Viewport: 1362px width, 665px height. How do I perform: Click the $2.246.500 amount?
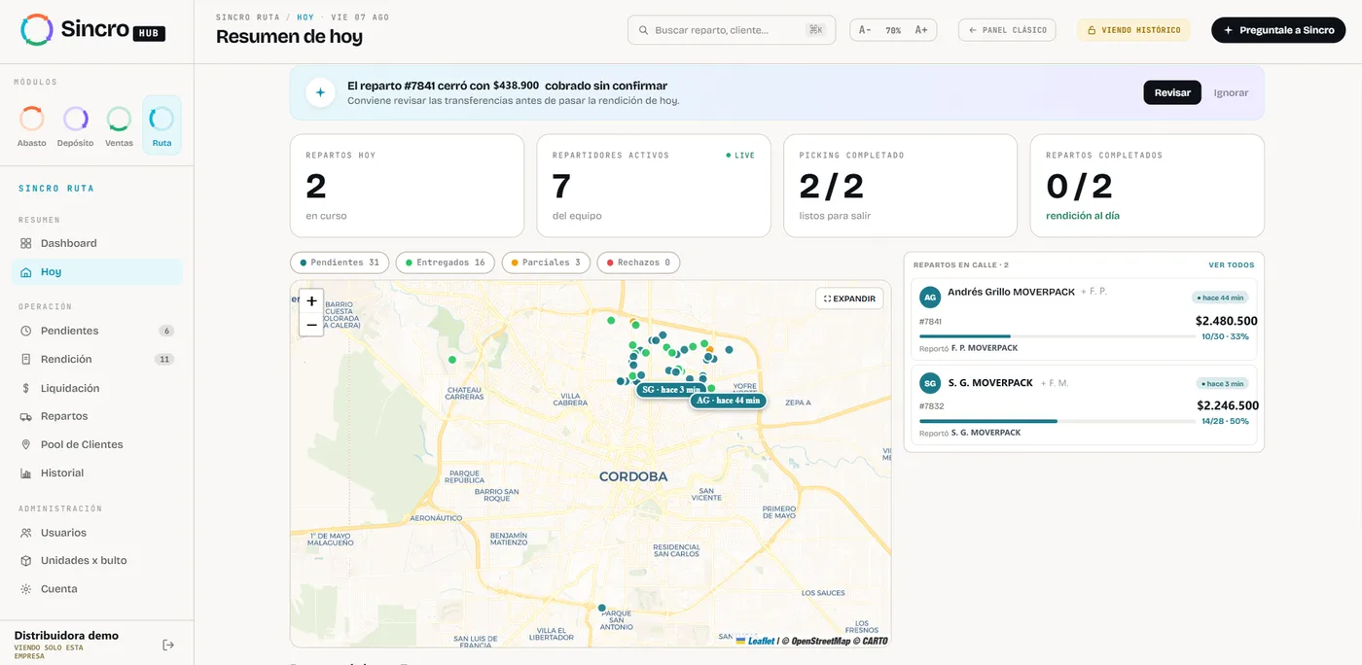tap(1228, 405)
